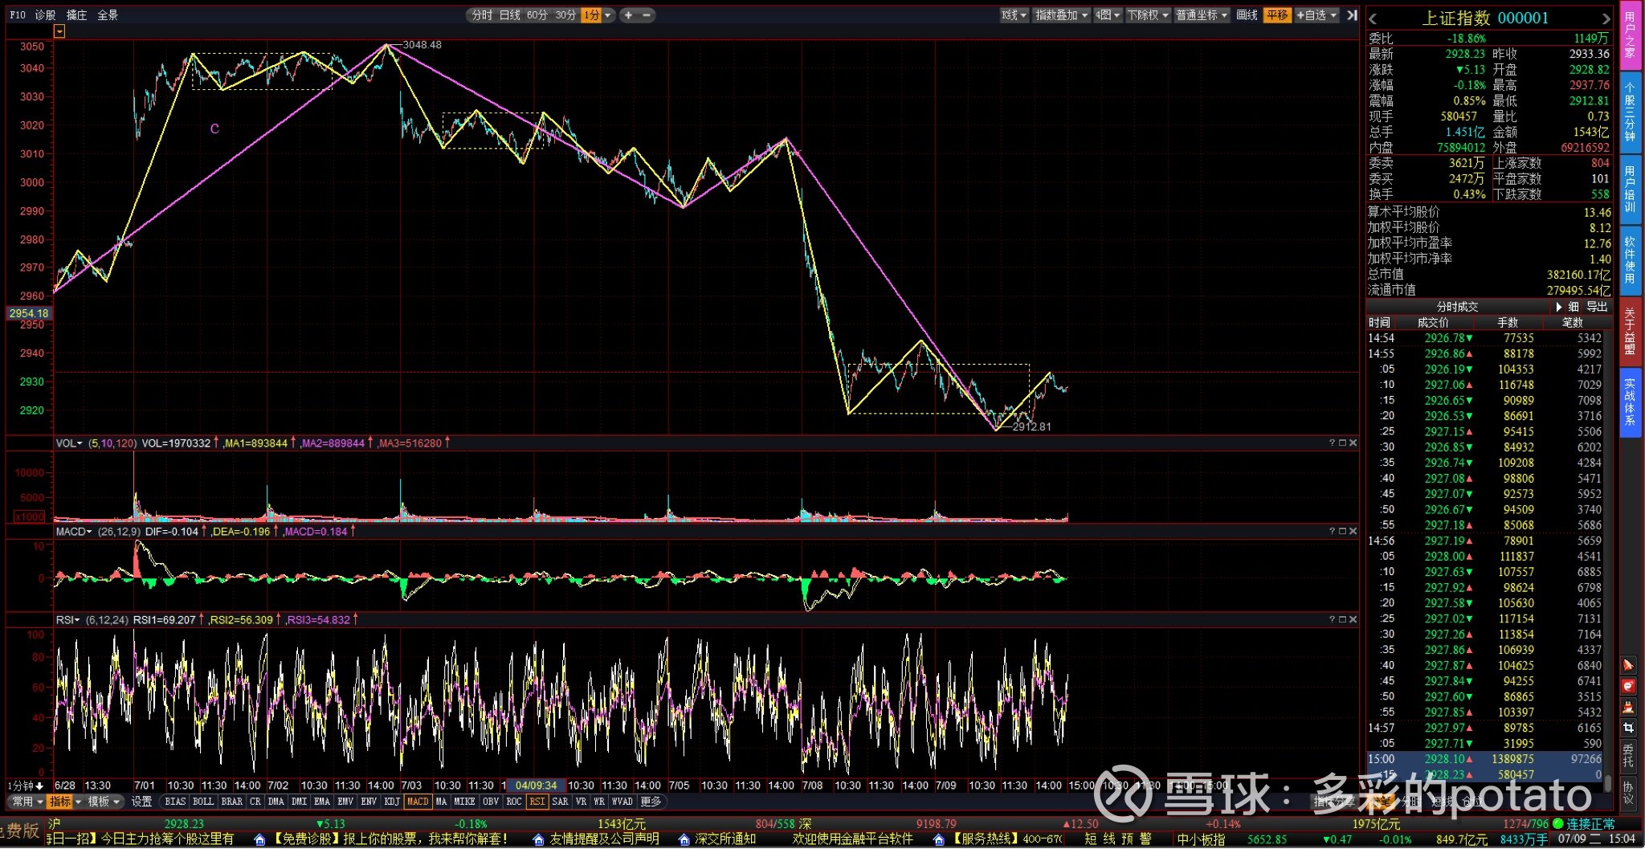1645x849 pixels.
Task: Click the 设置 settings button
Action: point(142,802)
